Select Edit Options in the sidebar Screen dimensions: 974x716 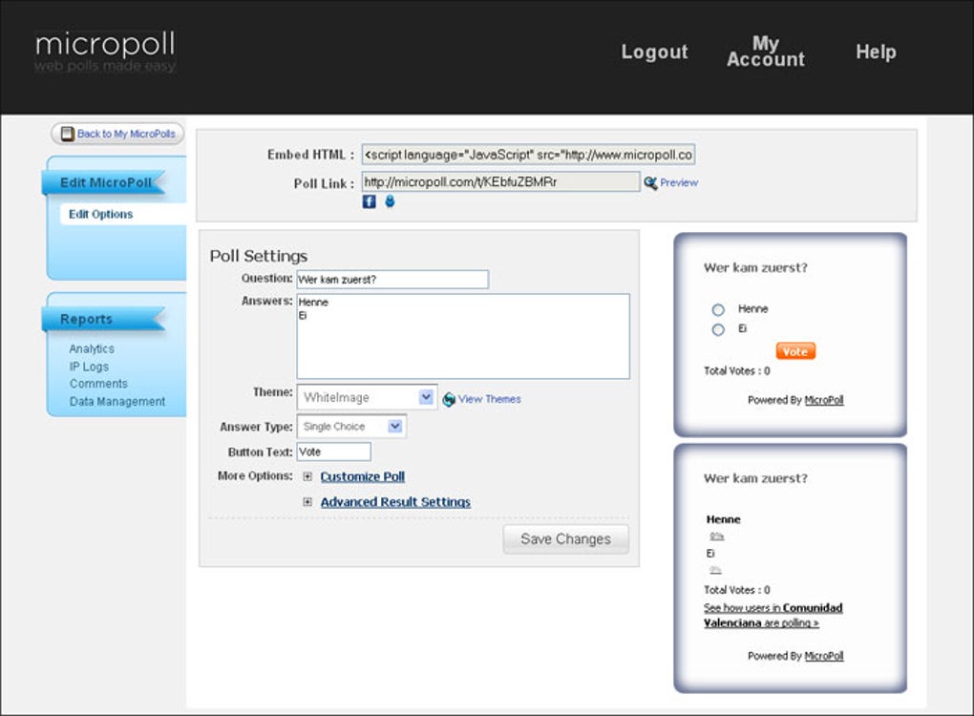pos(100,214)
